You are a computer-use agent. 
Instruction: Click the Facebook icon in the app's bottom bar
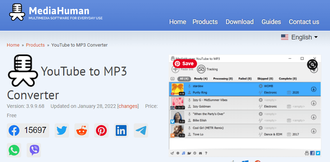312,153
